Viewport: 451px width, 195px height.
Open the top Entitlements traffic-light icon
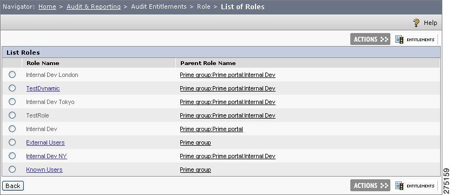point(399,40)
